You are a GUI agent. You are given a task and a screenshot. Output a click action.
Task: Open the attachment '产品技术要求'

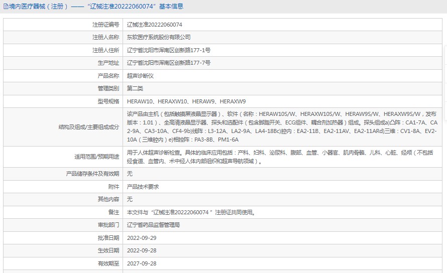(x=143, y=187)
